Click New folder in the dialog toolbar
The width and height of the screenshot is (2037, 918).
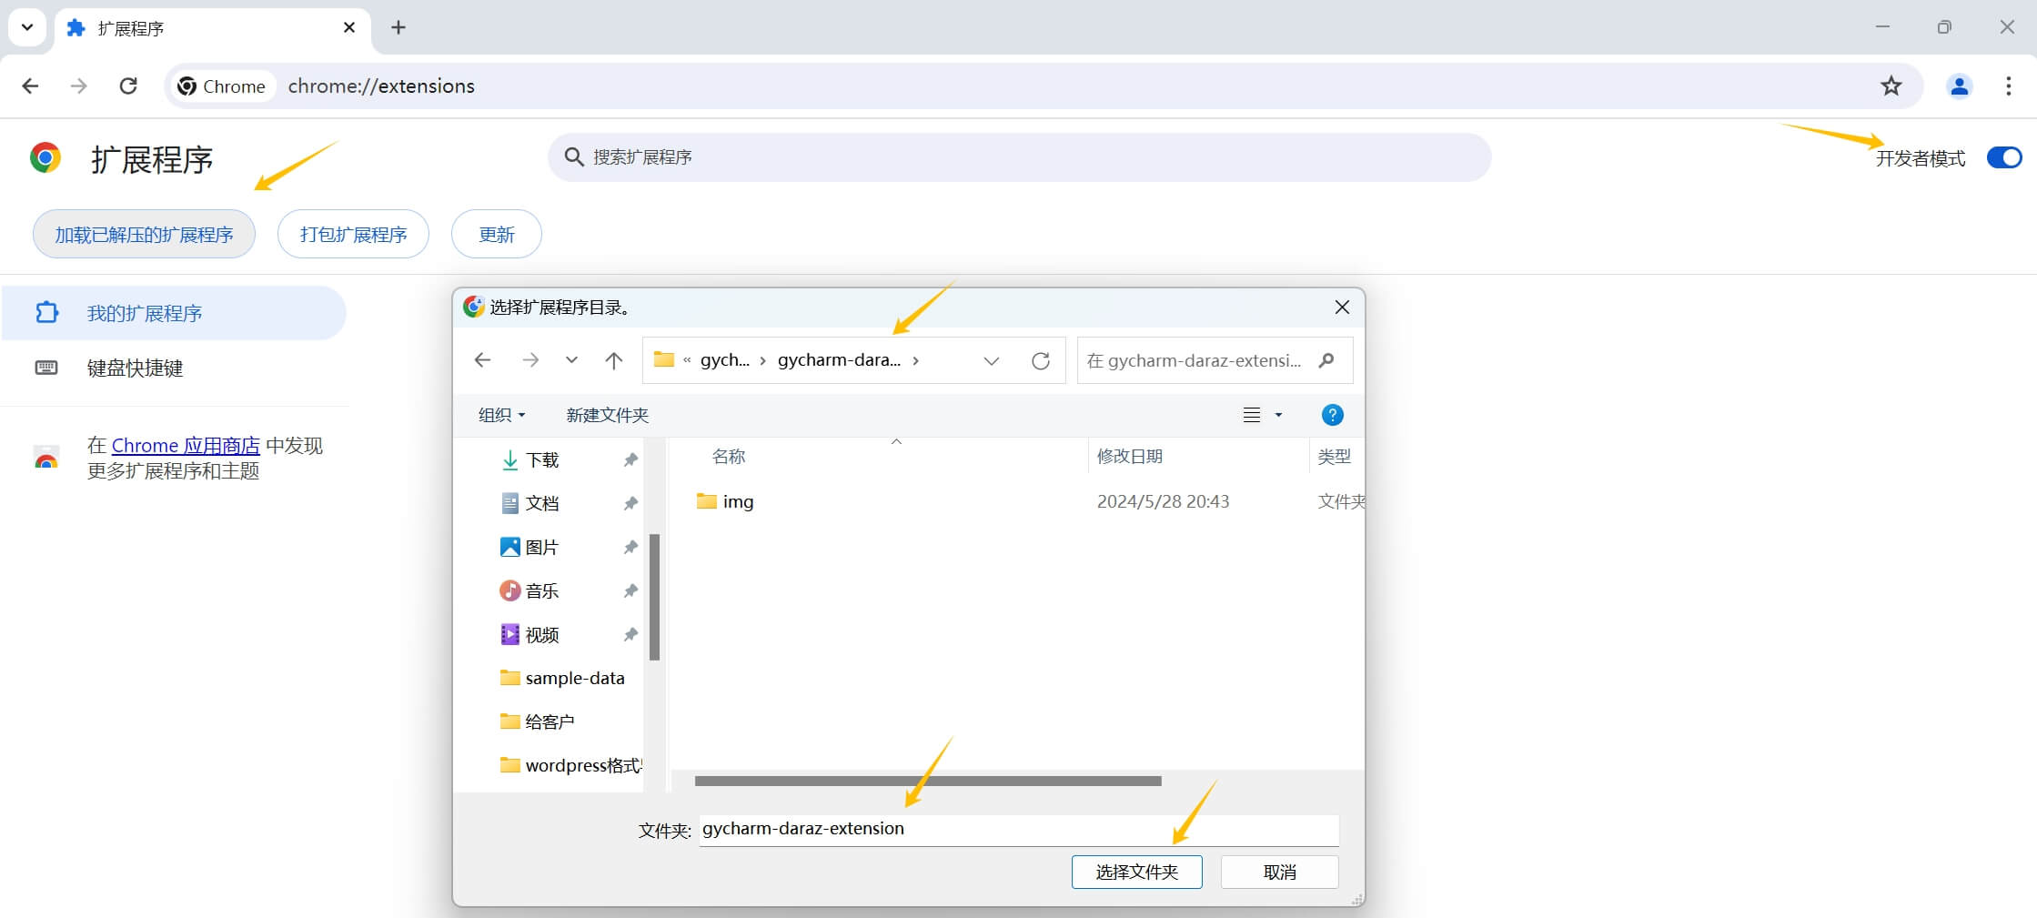click(x=607, y=415)
